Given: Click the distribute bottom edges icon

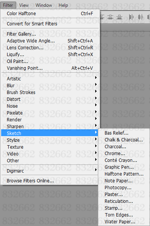Looking at the screenshot, I should coord(119,17).
